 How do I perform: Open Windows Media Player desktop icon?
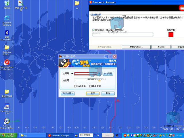click(7, 121)
